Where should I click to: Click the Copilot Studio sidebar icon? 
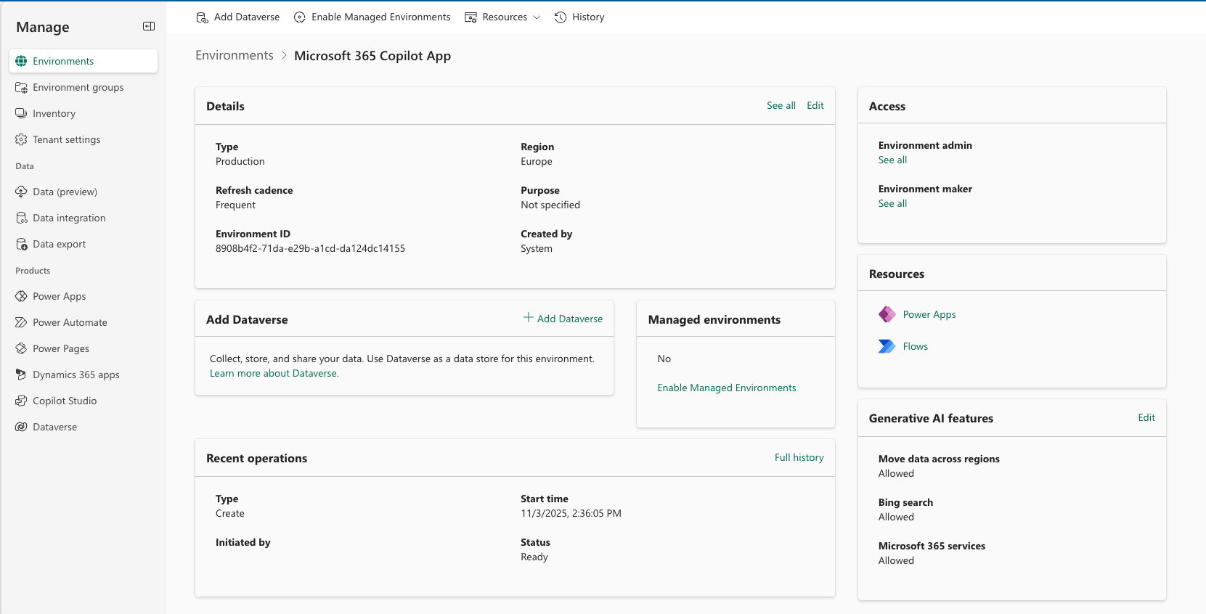(x=21, y=401)
